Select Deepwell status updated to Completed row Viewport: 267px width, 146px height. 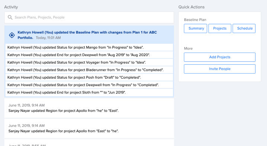[x=89, y=85]
